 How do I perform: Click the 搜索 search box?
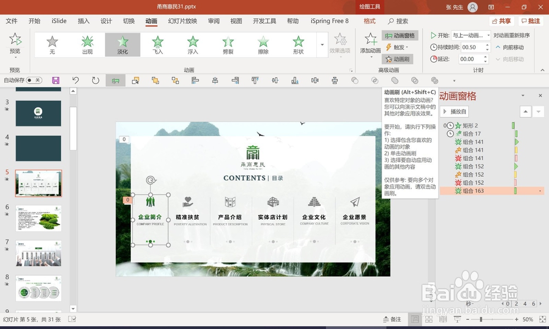click(398, 21)
